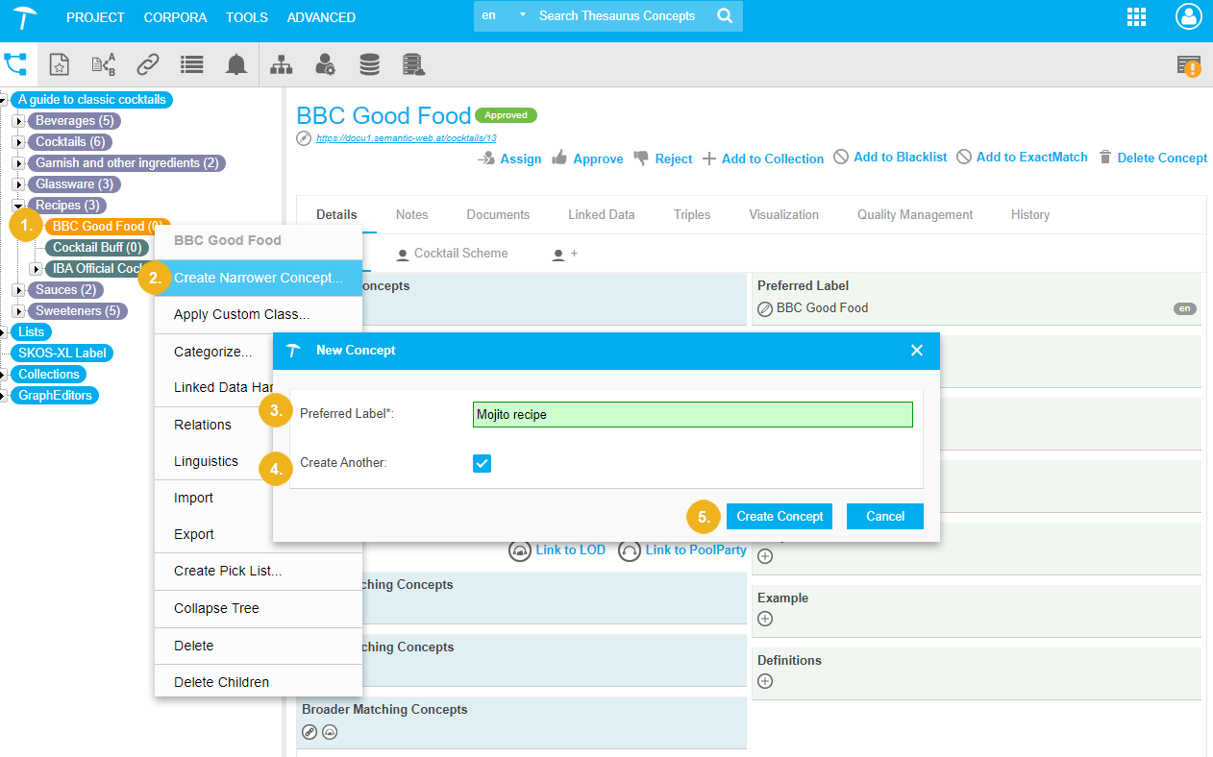Image resolution: width=1213 pixels, height=757 pixels.
Task: Click the Preferred Label input field
Action: pos(692,415)
